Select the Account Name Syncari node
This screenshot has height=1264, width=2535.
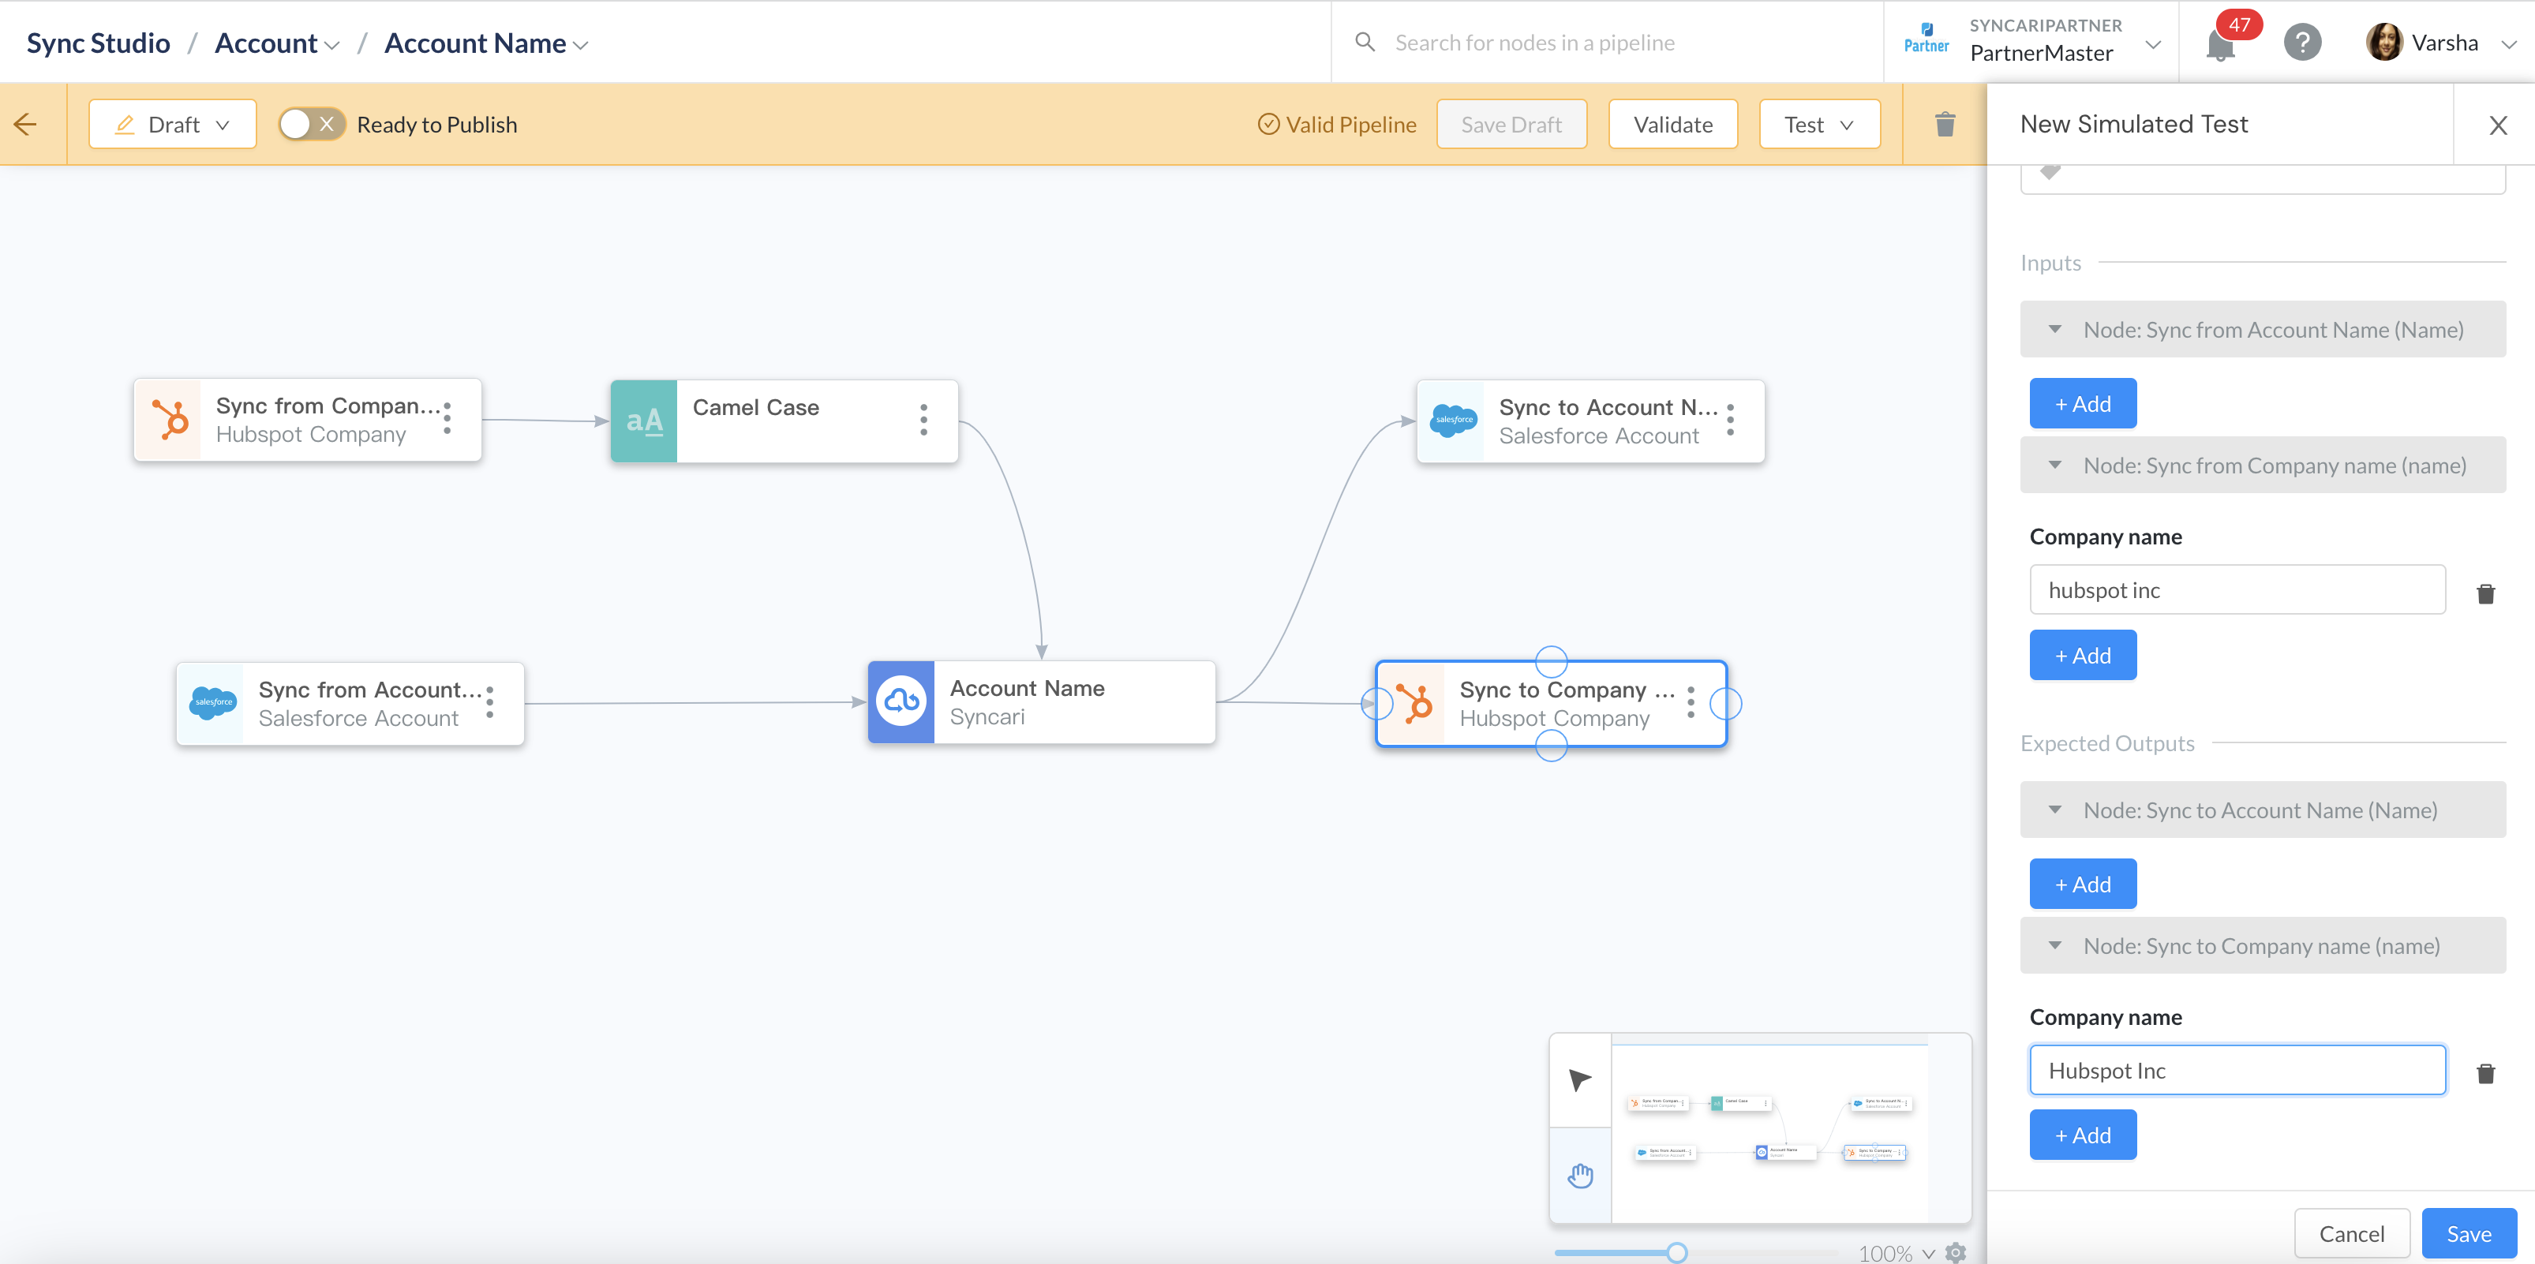coord(1041,702)
